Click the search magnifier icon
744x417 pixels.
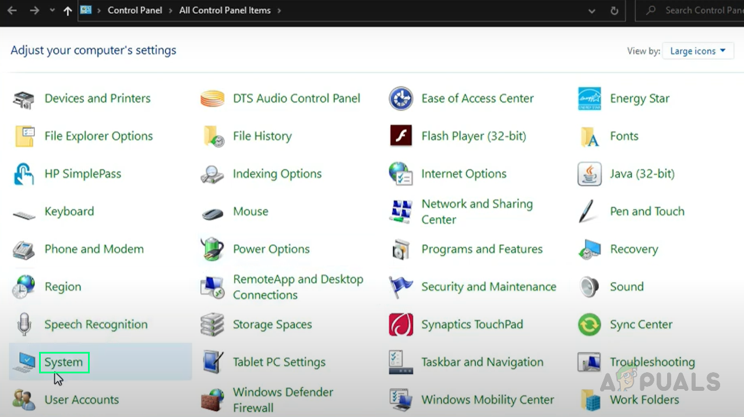point(652,10)
